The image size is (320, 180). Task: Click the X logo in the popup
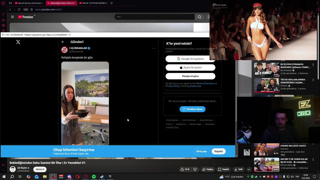click(x=18, y=42)
